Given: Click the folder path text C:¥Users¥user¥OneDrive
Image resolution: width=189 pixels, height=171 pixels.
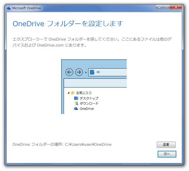Looking at the screenshot, I should [x=88, y=145].
